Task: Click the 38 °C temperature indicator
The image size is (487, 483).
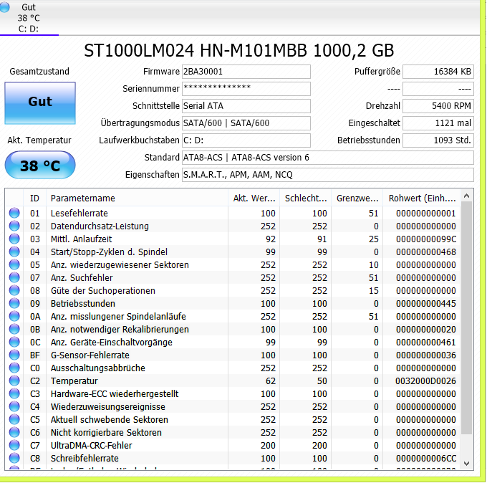Action: point(40,165)
